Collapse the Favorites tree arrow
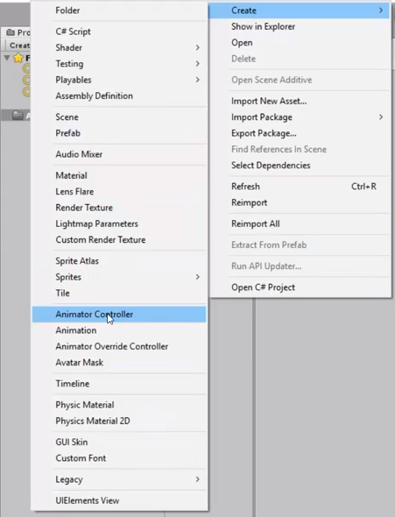The image size is (395, 517). coord(7,58)
